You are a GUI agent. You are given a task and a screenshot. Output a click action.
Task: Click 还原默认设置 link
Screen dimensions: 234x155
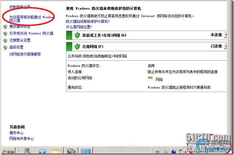[x=20, y=40]
